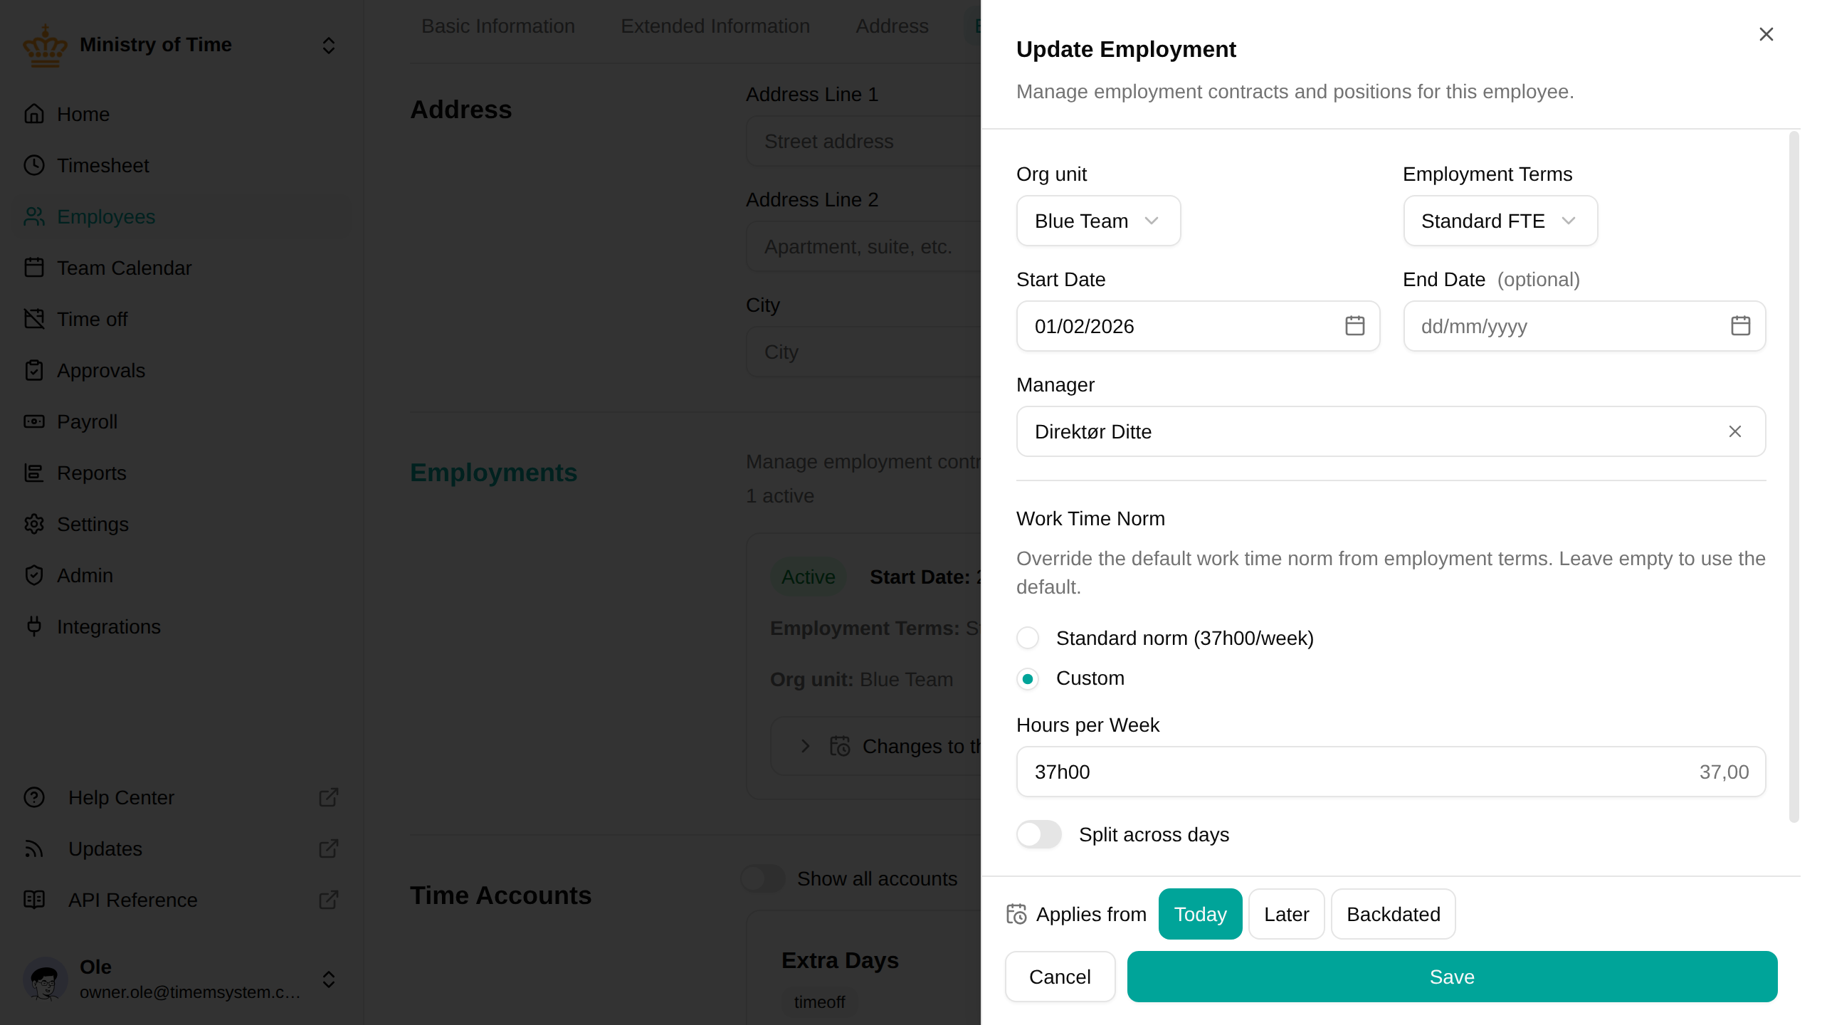Switch to Address tab
The height and width of the screenshot is (1025, 1822).
[892, 26]
